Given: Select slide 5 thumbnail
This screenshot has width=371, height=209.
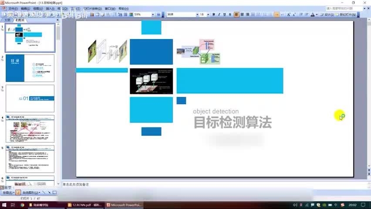Looking at the screenshot, I should (30, 159).
